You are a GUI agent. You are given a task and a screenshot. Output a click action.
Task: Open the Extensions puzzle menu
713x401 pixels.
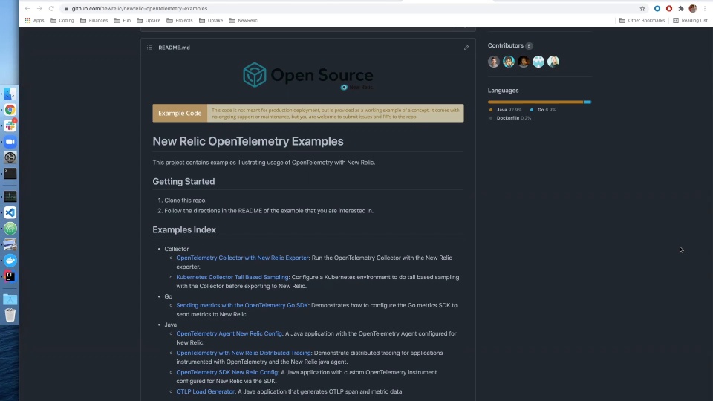click(681, 9)
